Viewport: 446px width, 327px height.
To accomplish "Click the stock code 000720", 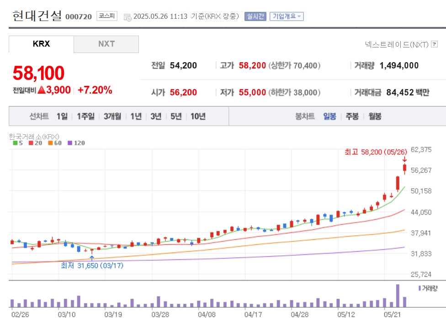I will pos(79,17).
